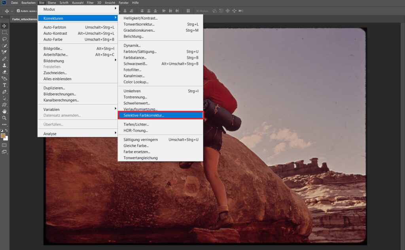Select the Move tool in toolbar

pyautogui.click(x=4, y=26)
